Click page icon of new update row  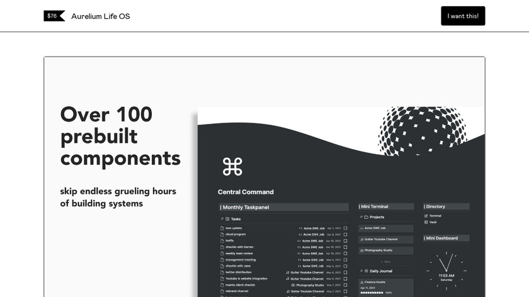[x=222, y=228]
